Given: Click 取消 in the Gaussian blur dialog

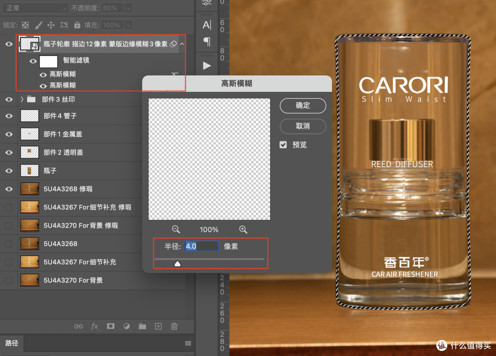Looking at the screenshot, I should pyautogui.click(x=303, y=126).
